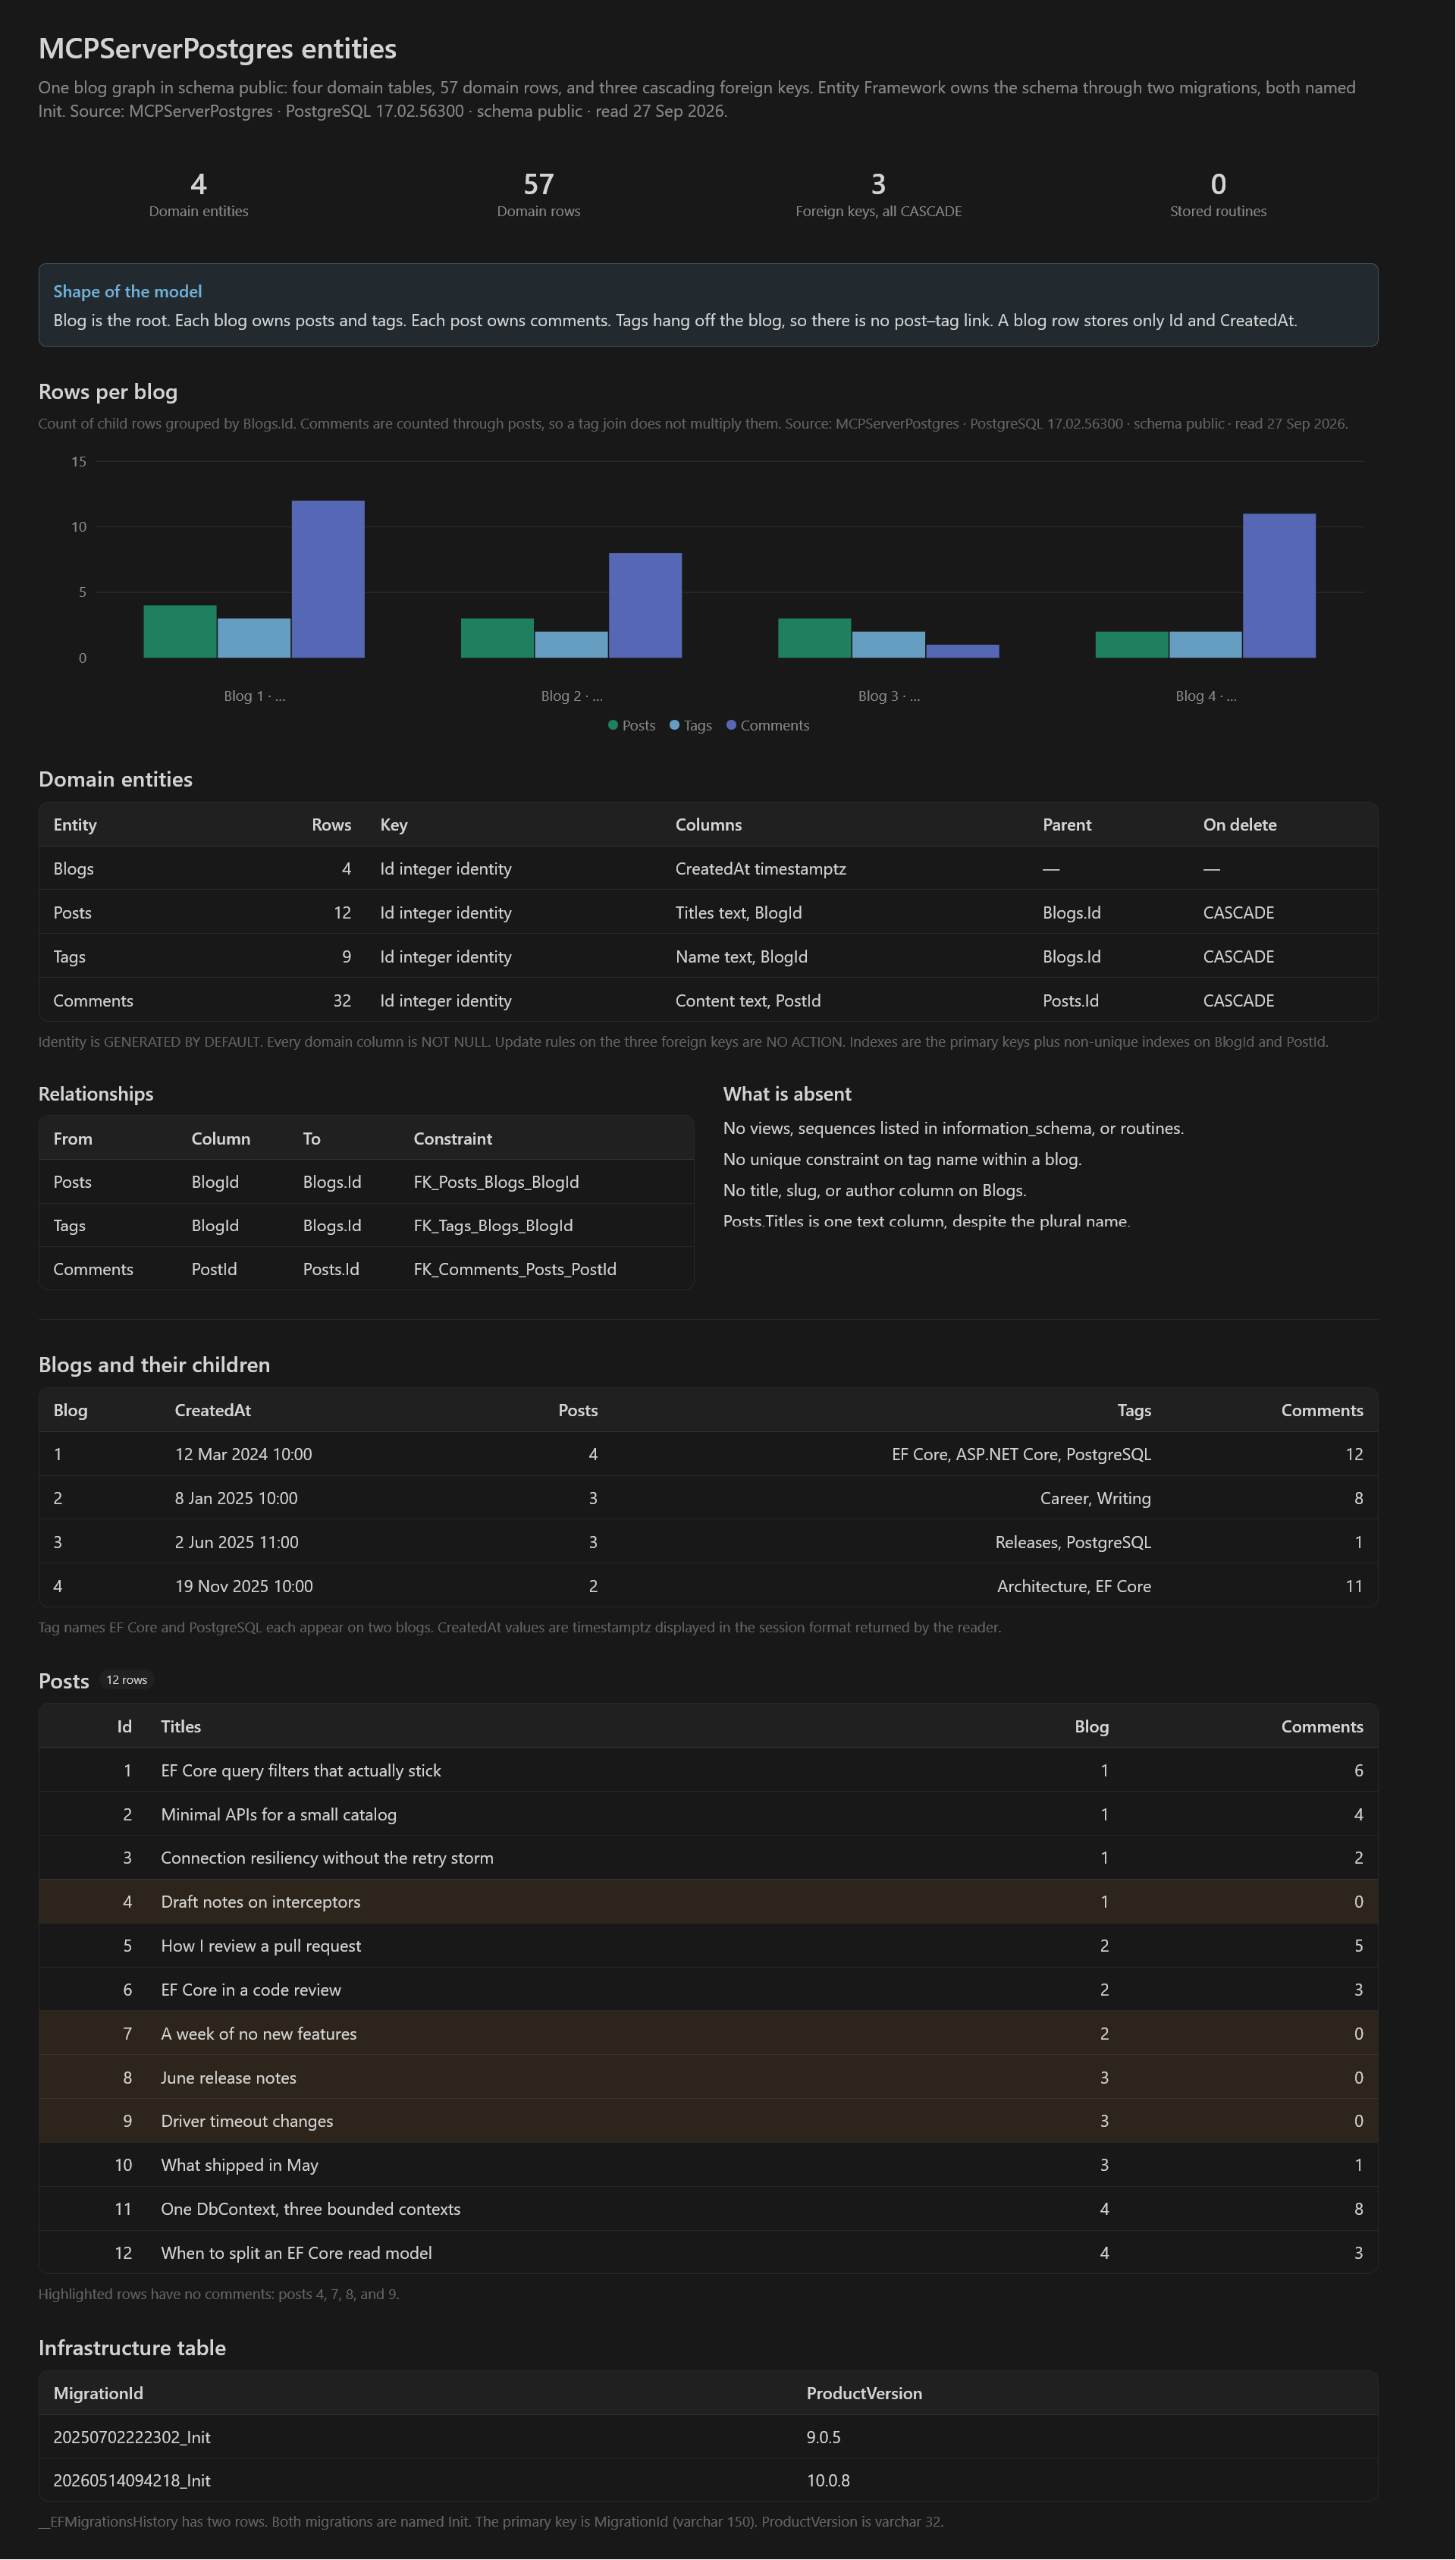
Task: Select the FK_Posts_Blogs_BlogId constraint
Action: 496,1182
